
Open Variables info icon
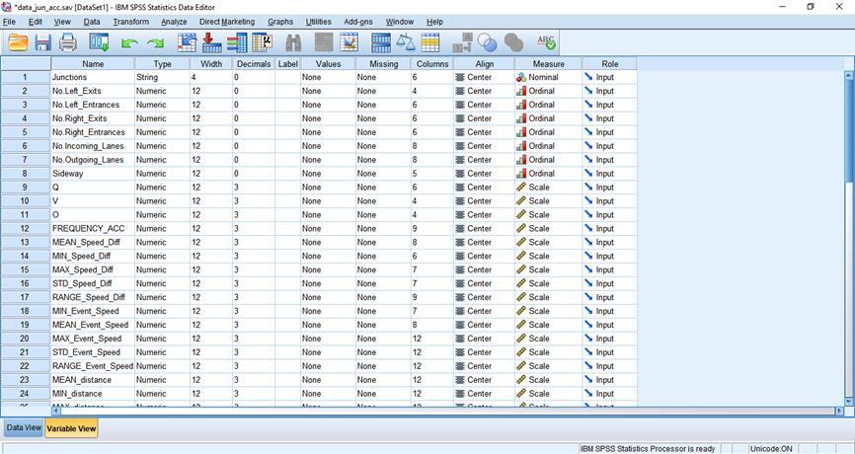coord(237,42)
